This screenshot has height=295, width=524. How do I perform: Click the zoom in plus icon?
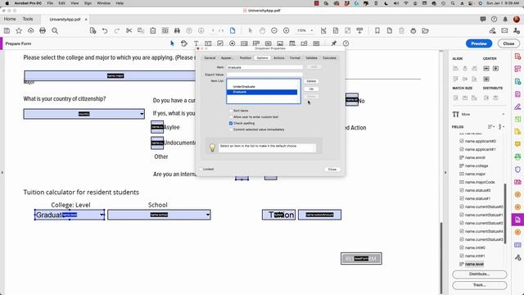[286, 31]
